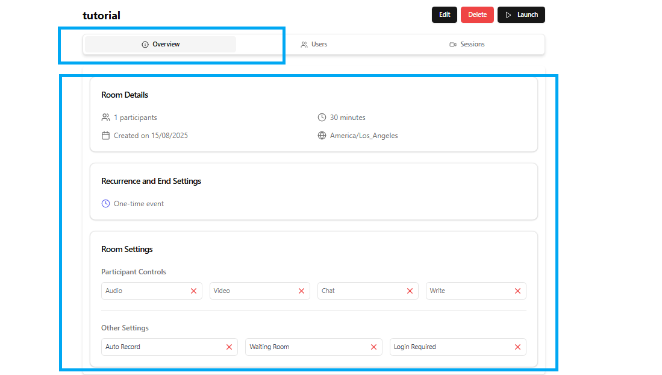Toggle the Video participant control

point(301,291)
